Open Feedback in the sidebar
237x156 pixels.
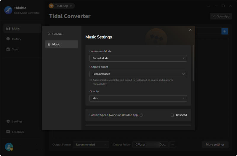point(22,132)
